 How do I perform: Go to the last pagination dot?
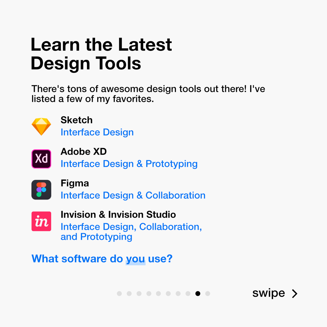[207, 293]
